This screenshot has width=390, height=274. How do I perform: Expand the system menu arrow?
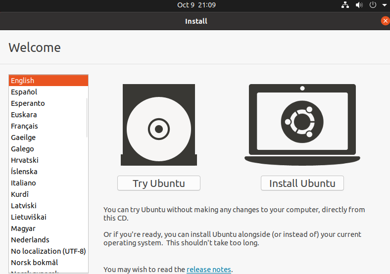pyautogui.click(x=384, y=5)
